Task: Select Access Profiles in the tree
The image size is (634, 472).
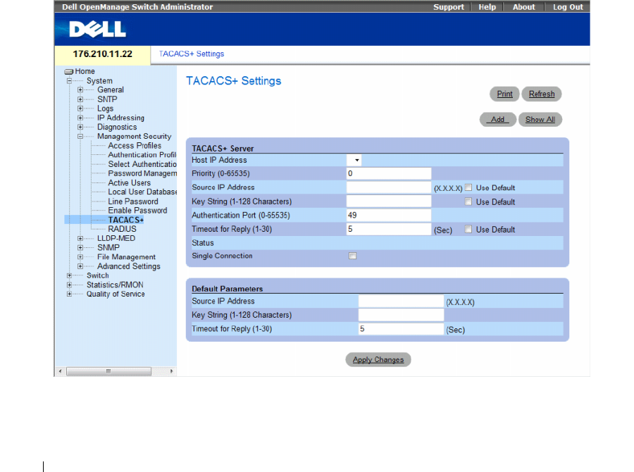Action: pos(135,146)
